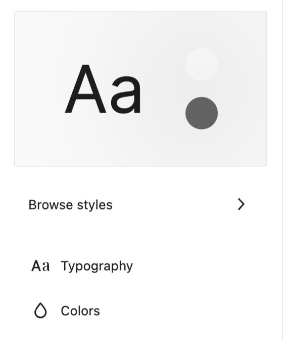The height and width of the screenshot is (341, 283).
Task: Click the large Aa text in style preview
Action: click(103, 89)
